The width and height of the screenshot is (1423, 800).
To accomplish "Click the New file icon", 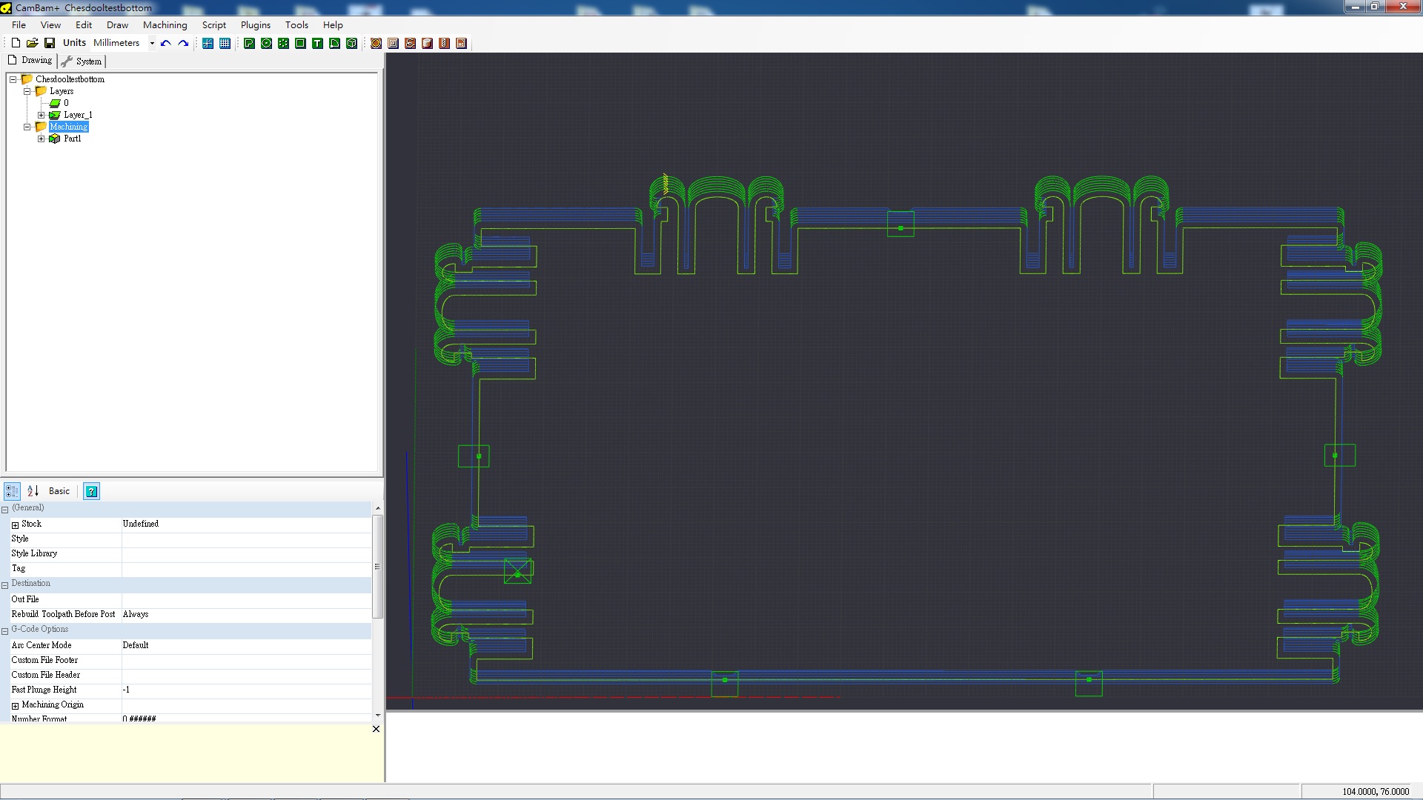I will [x=16, y=43].
